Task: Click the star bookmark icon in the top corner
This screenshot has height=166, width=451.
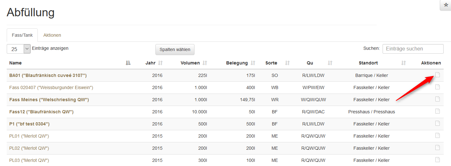Action: click(446, 5)
